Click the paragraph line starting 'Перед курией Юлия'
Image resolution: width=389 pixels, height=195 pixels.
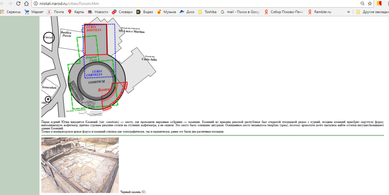[x=213, y=122]
